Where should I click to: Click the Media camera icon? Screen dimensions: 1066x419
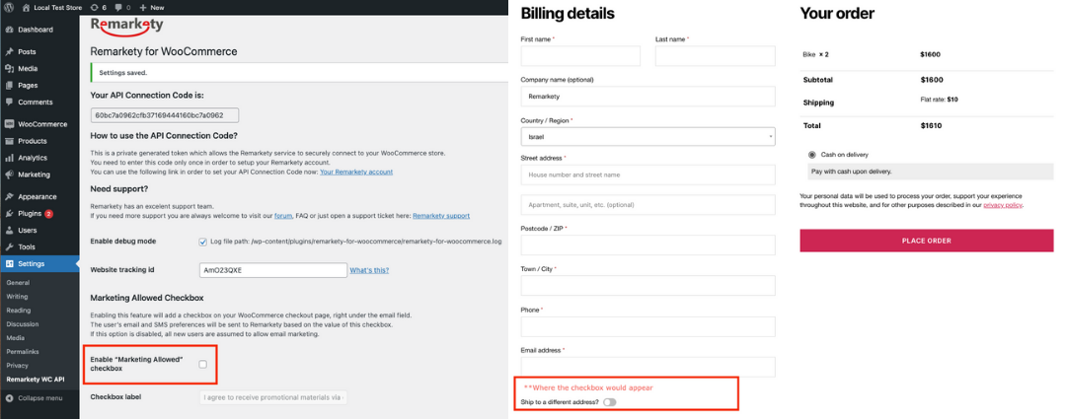[x=9, y=69]
